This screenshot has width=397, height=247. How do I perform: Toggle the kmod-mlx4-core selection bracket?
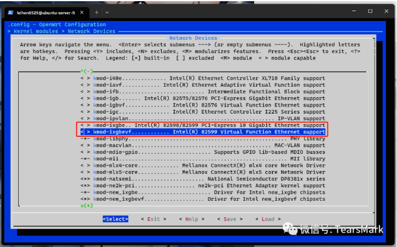[x=85, y=166]
